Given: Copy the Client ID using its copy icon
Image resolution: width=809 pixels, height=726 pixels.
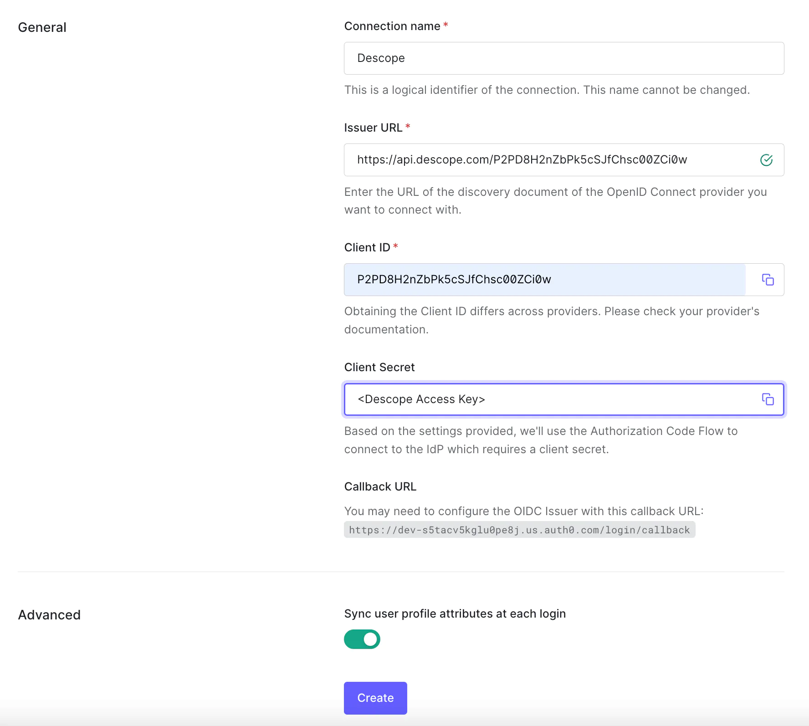Looking at the screenshot, I should (x=768, y=280).
